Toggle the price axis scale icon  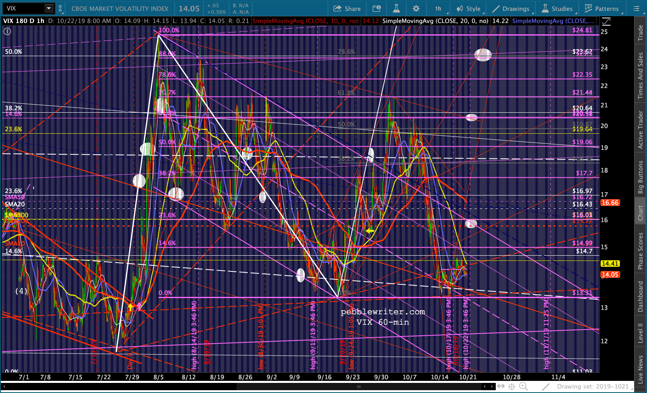point(606,21)
